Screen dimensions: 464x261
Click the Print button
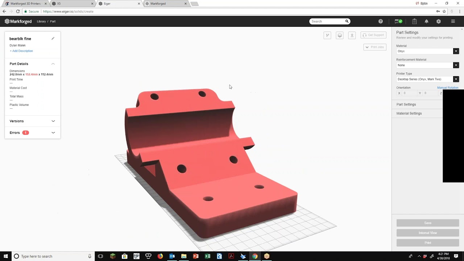click(x=428, y=243)
